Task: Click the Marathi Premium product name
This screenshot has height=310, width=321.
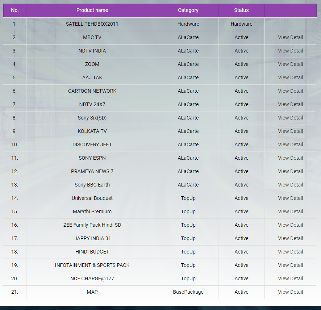Action: tap(92, 211)
